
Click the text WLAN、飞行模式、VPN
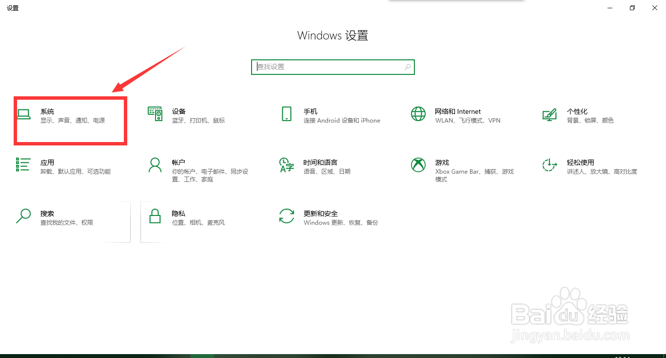pos(468,121)
